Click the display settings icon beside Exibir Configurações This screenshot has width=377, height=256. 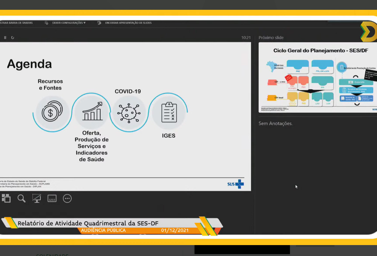(46, 23)
